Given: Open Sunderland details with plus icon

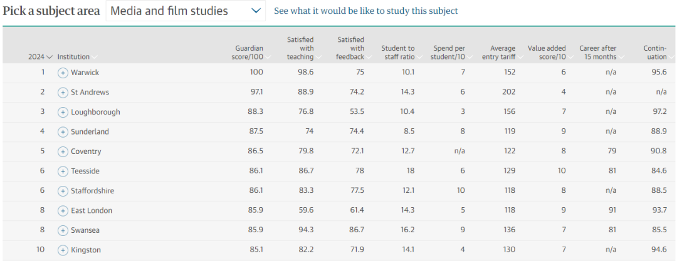Looking at the screenshot, I should point(63,132).
